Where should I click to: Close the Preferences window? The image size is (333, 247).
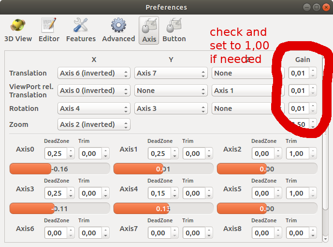[x=325, y=7]
